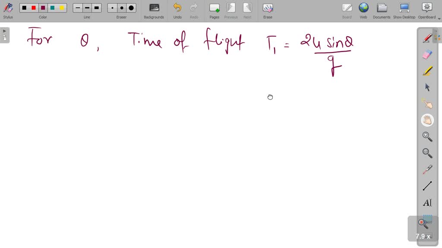Click the largest eraser size option
The image size is (442, 248).
pos(130,8)
